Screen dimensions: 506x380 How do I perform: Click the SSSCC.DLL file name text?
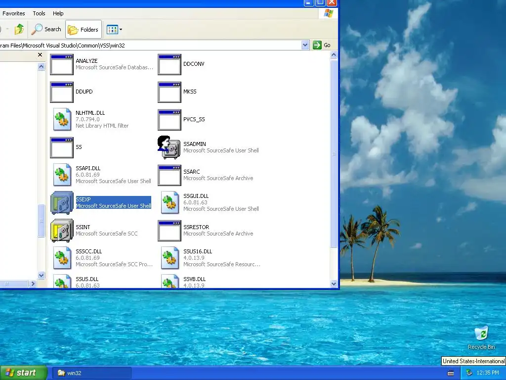[x=89, y=251]
